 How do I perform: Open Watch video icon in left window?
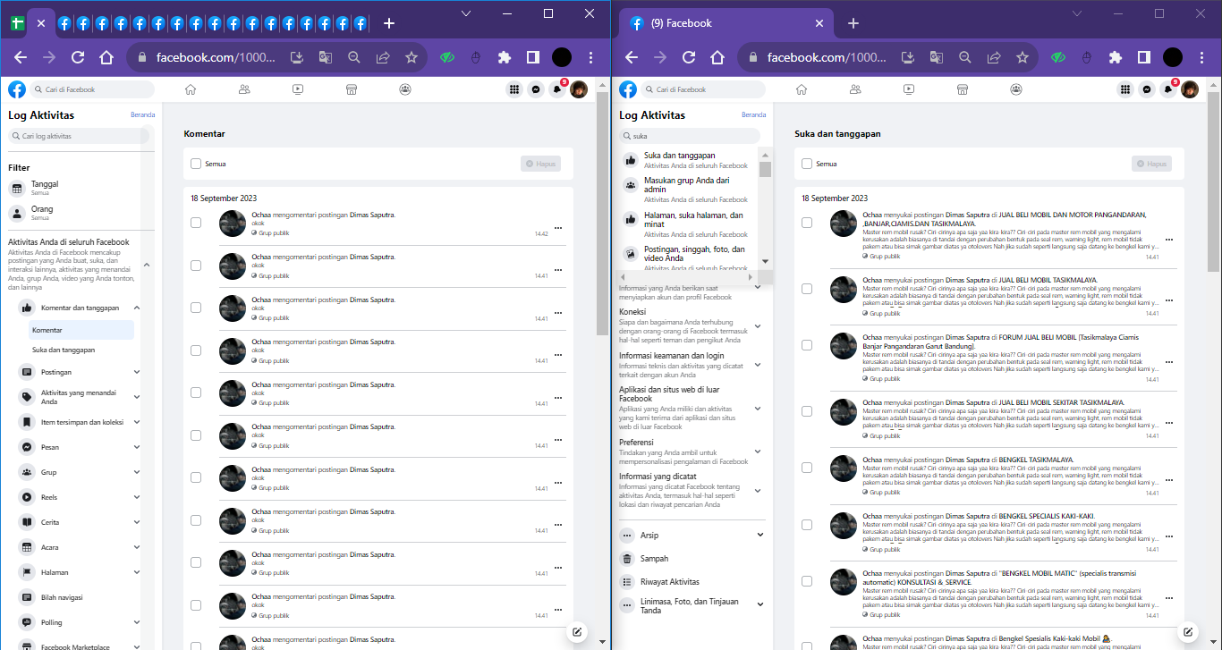click(x=298, y=89)
